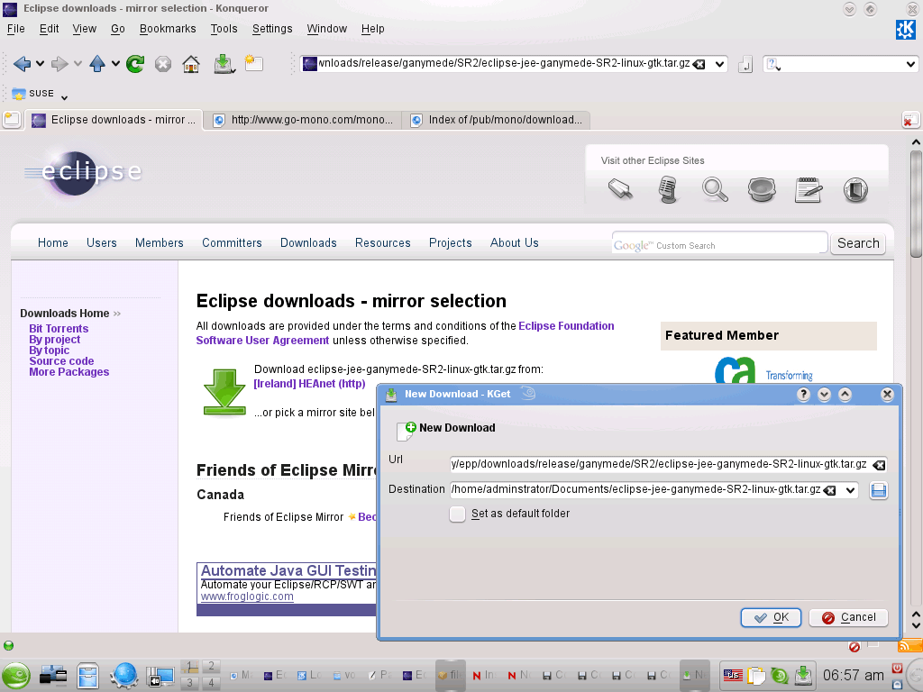Click the magnifier icon in Eclipse Sites

[715, 190]
